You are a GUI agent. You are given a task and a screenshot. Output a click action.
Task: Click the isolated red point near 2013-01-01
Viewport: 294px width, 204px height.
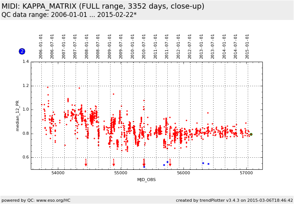[208, 113]
